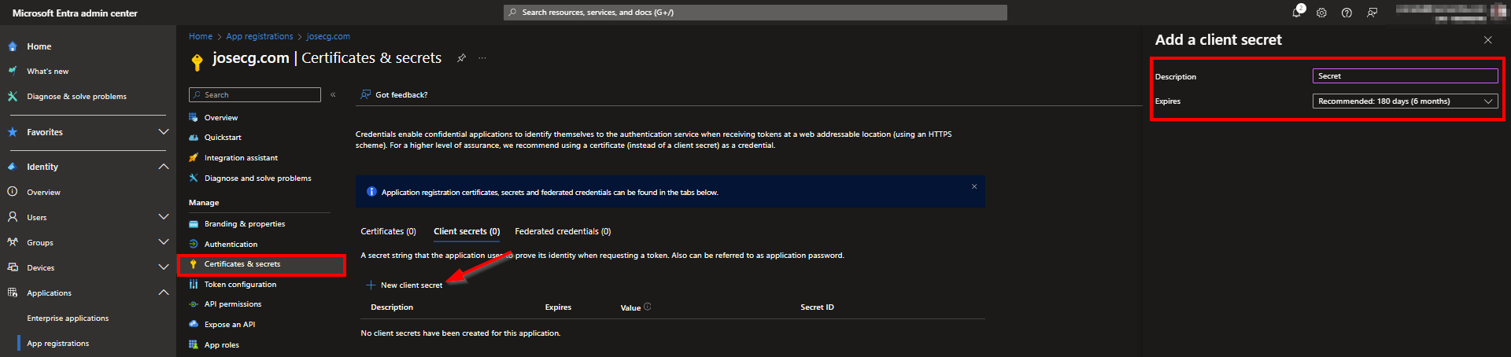
Task: Open the settings gear icon
Action: click(1321, 13)
